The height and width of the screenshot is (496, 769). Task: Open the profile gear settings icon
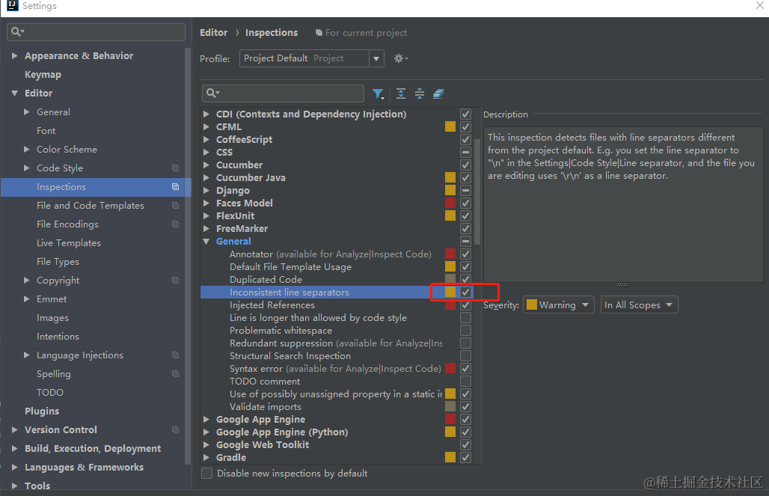(401, 58)
